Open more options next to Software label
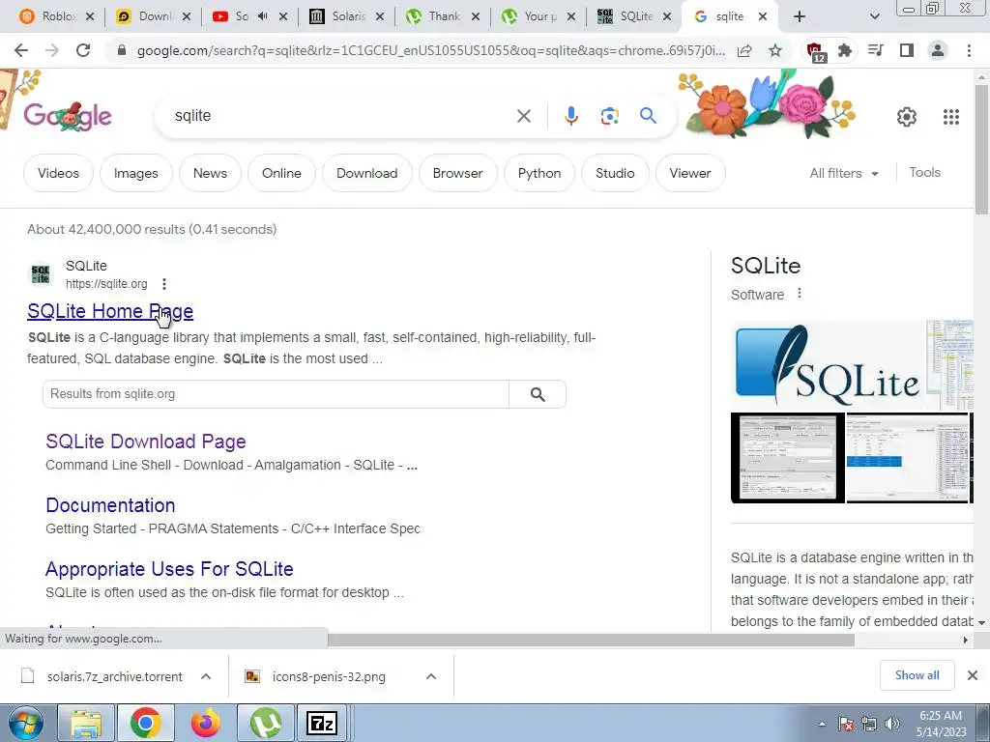This screenshot has width=990, height=742. (800, 294)
